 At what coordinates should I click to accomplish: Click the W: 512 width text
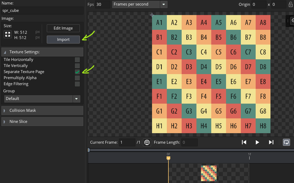[x=21, y=32]
